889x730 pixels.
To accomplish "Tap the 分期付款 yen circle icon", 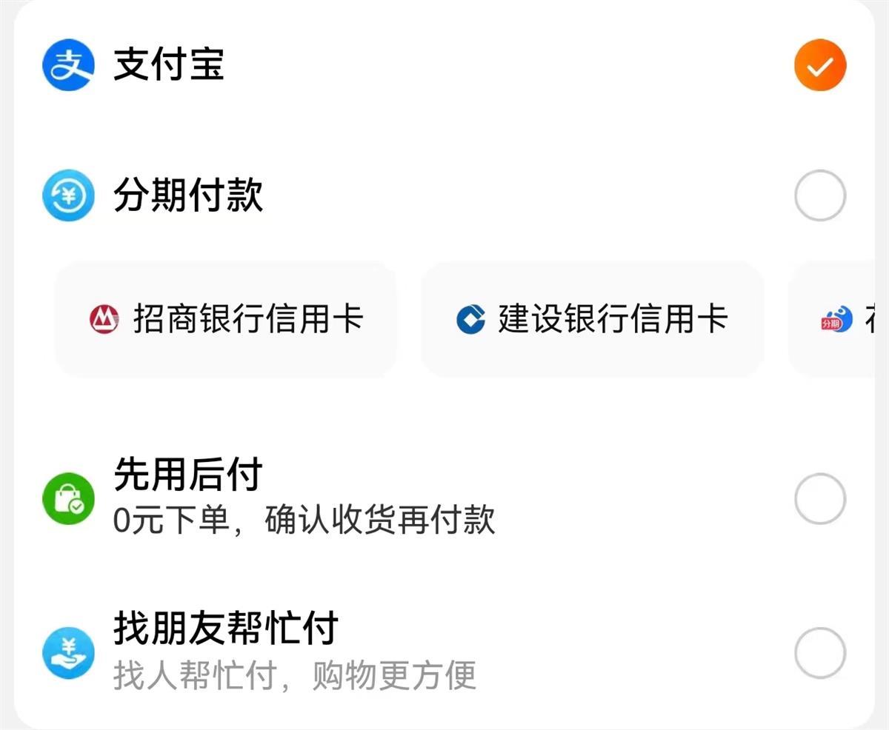I will (68, 196).
